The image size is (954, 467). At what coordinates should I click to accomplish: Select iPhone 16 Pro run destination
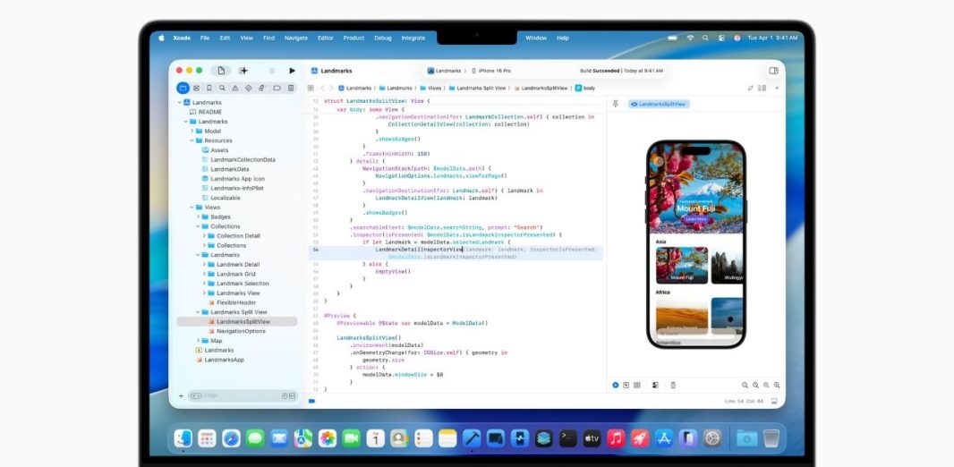click(x=491, y=72)
